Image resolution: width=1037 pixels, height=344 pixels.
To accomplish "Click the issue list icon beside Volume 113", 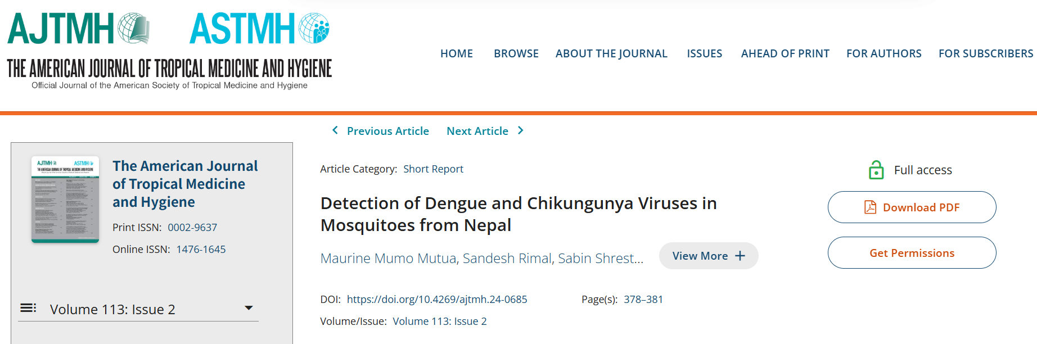I will pos(28,308).
